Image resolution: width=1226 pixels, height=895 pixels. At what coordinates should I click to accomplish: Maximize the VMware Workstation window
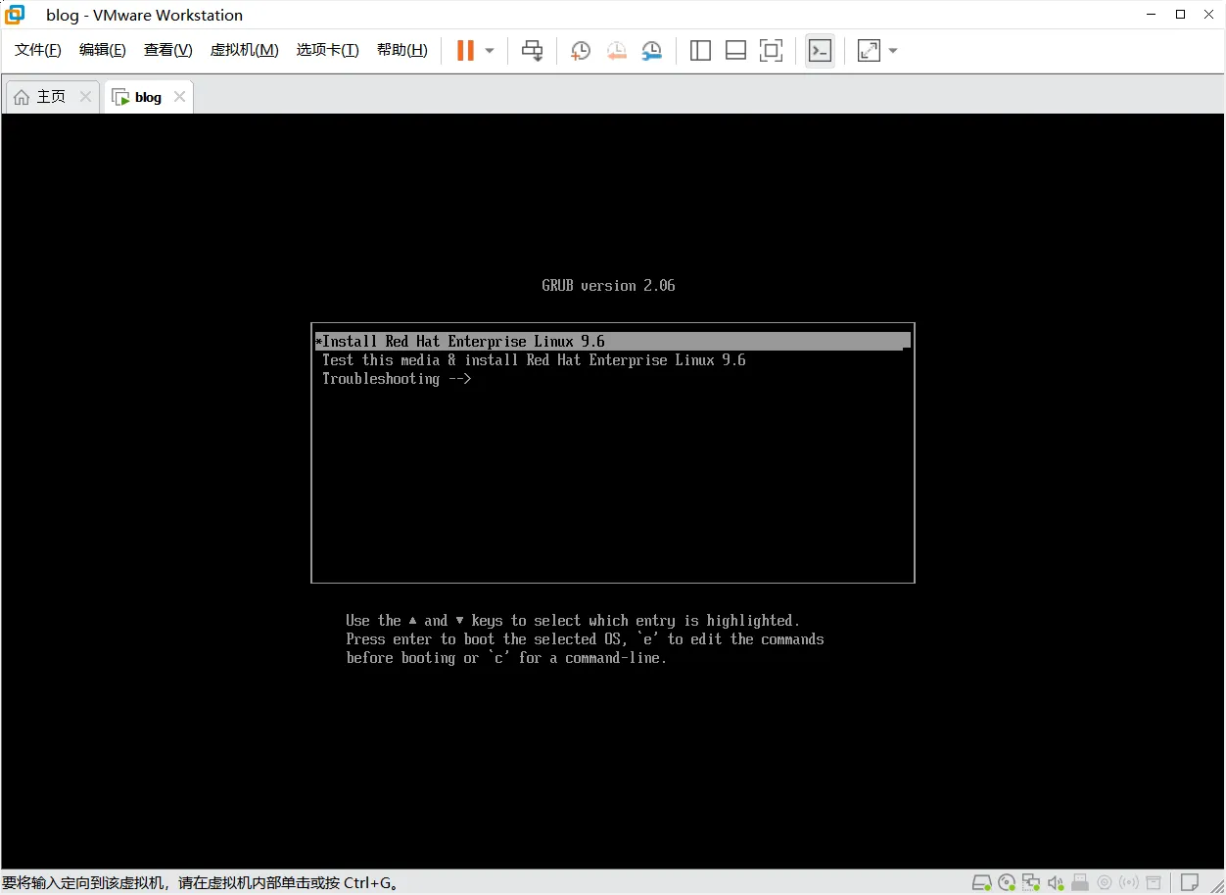pos(1180,14)
